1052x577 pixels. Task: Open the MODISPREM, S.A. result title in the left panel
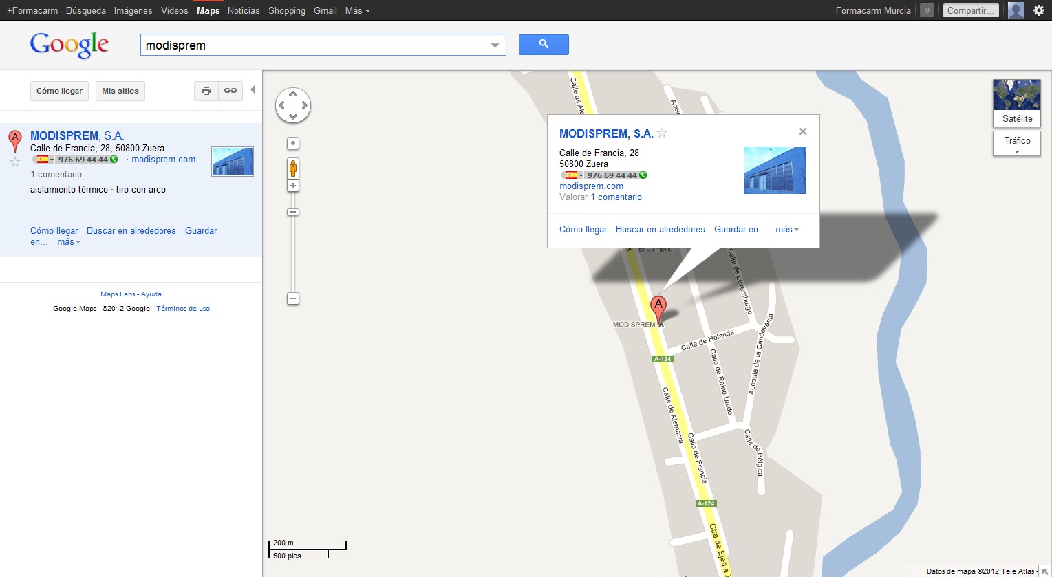point(77,135)
